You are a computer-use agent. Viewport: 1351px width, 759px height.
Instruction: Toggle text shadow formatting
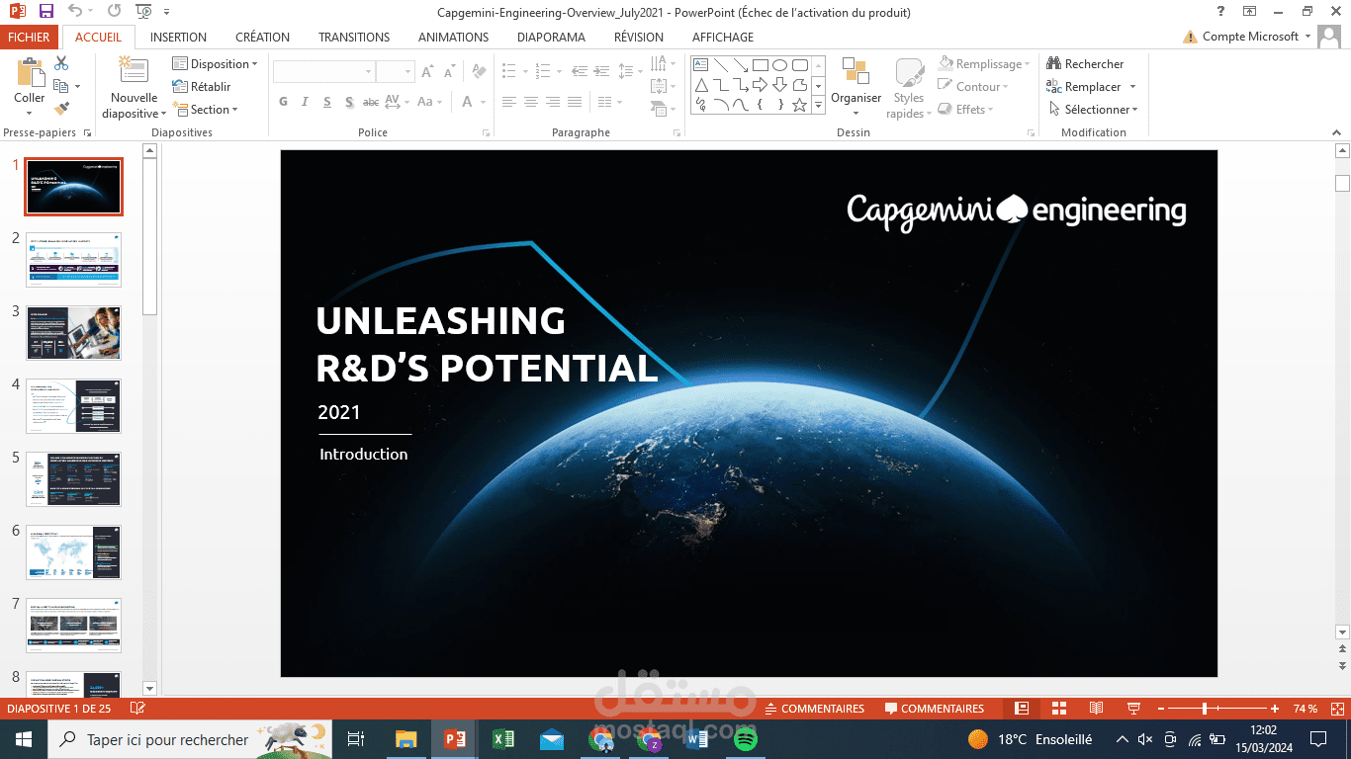pyautogui.click(x=349, y=102)
